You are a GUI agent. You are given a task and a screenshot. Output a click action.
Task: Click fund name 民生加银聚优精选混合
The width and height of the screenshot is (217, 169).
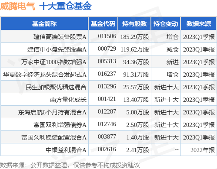tap(56, 87)
